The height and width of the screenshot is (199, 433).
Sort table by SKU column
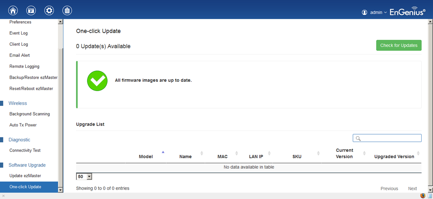pyautogui.click(x=297, y=156)
